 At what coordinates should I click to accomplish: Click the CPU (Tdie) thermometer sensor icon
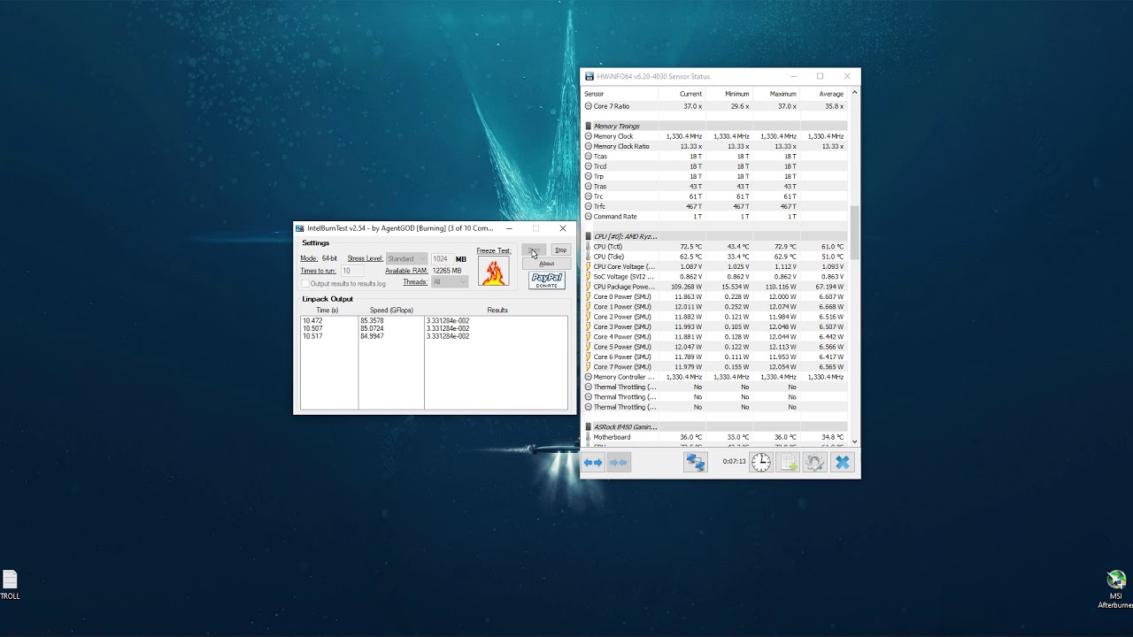(x=589, y=257)
